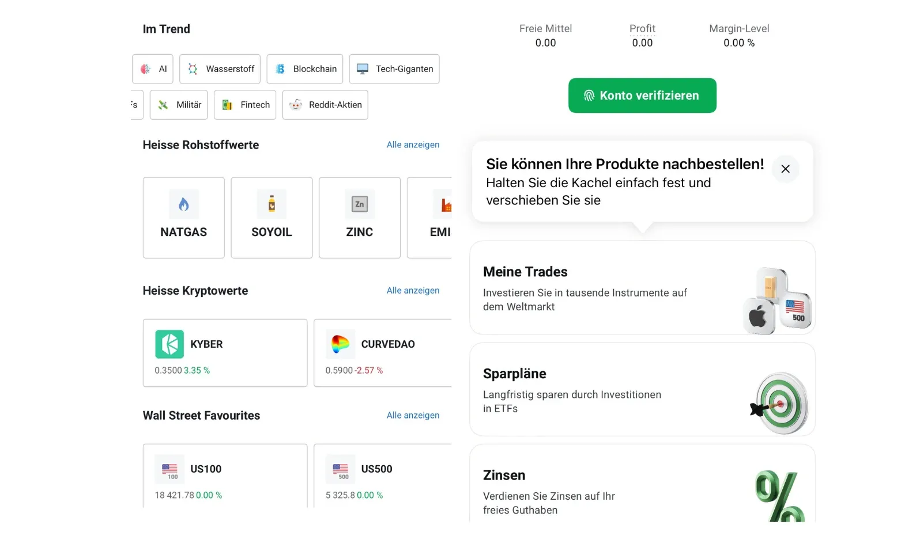Screen dimensions: 901x540
Task: Show all Heisse Rohstoffwerte
Action: 413,144
